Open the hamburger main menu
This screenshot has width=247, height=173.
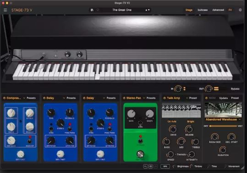pos(5,10)
